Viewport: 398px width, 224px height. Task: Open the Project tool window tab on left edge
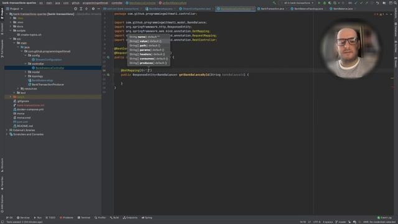2,14
